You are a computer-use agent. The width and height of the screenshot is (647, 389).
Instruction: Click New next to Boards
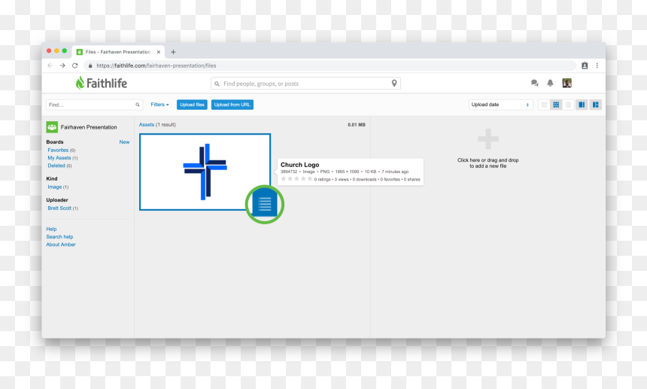coord(124,142)
